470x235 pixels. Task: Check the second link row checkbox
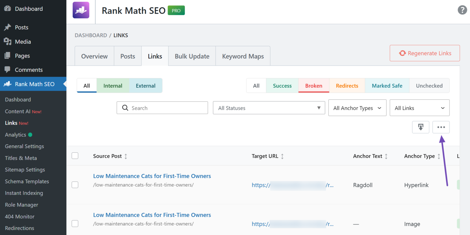(x=75, y=224)
